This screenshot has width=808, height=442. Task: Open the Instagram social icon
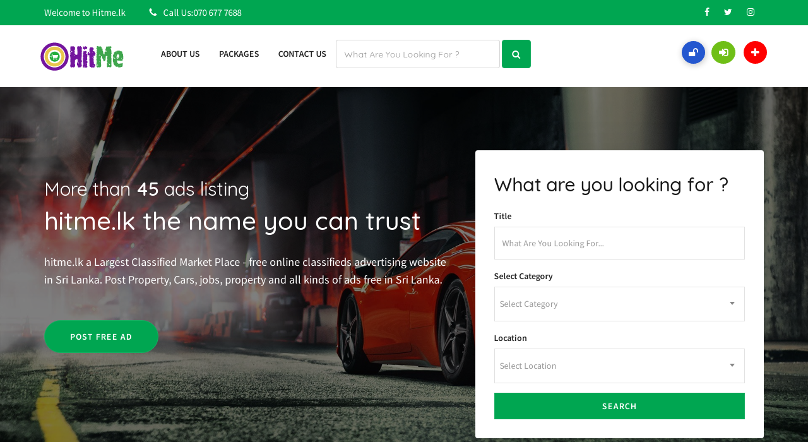751,12
